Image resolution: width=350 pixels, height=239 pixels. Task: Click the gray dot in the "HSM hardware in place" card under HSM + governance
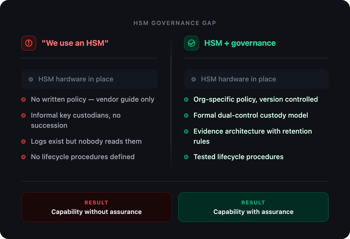point(194,79)
